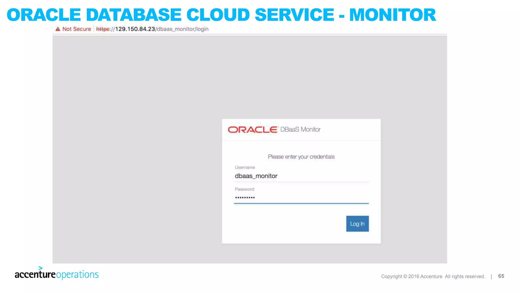Click the URL 129.150.84.23/dbaas_monitor/login in address bar
Image resolution: width=519 pixels, height=292 pixels.
click(152, 29)
